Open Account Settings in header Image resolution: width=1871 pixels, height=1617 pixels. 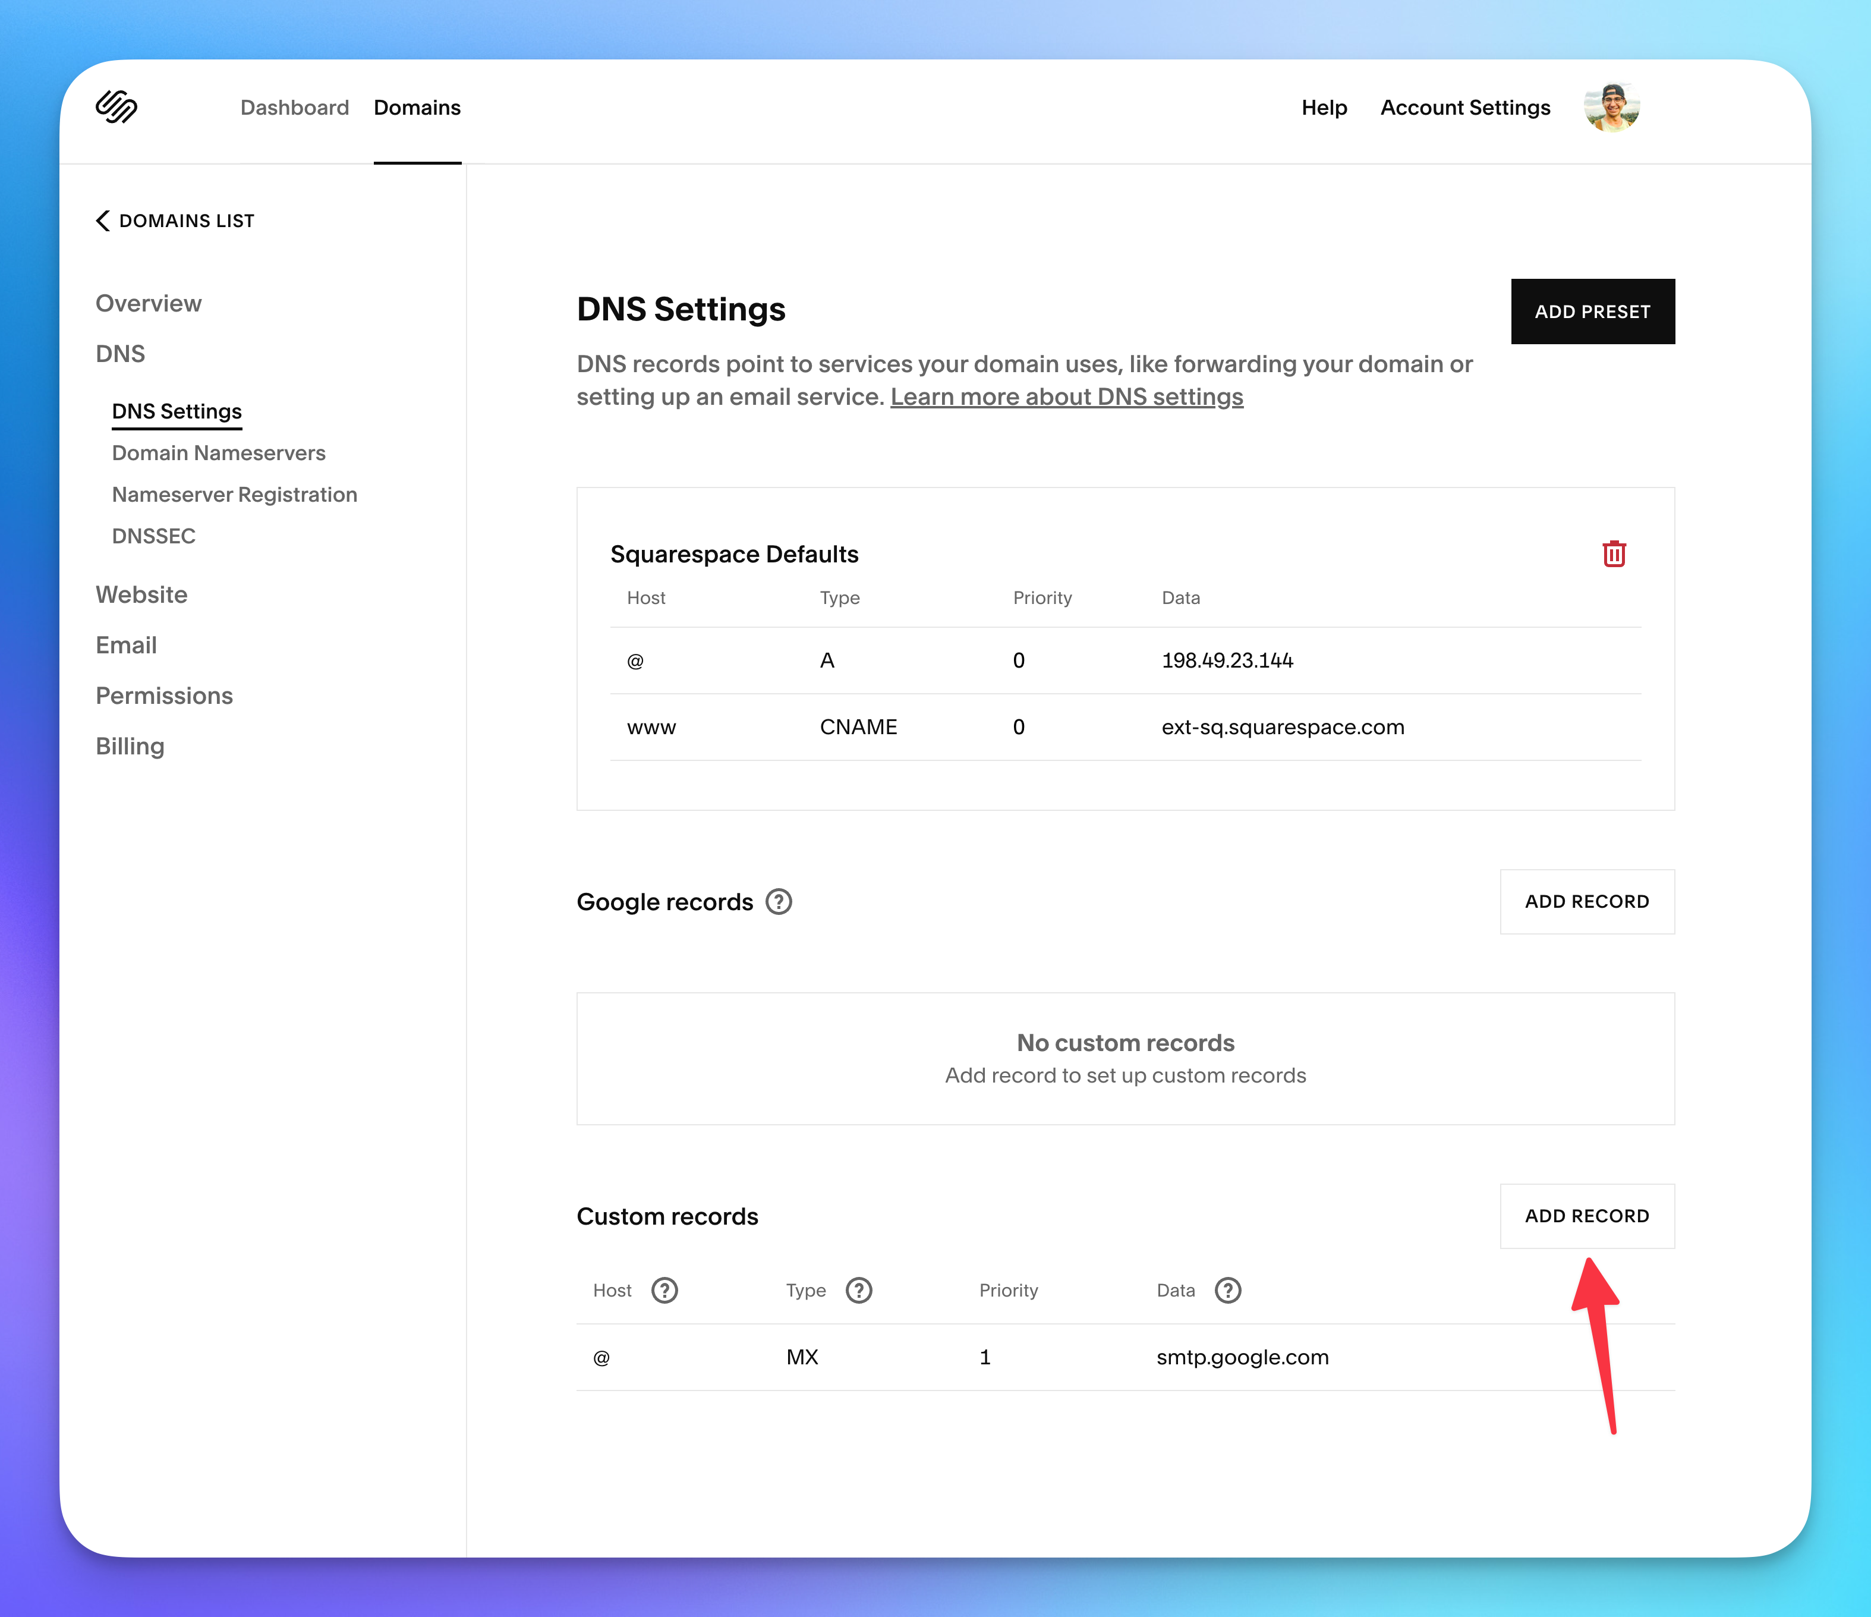1464,108
